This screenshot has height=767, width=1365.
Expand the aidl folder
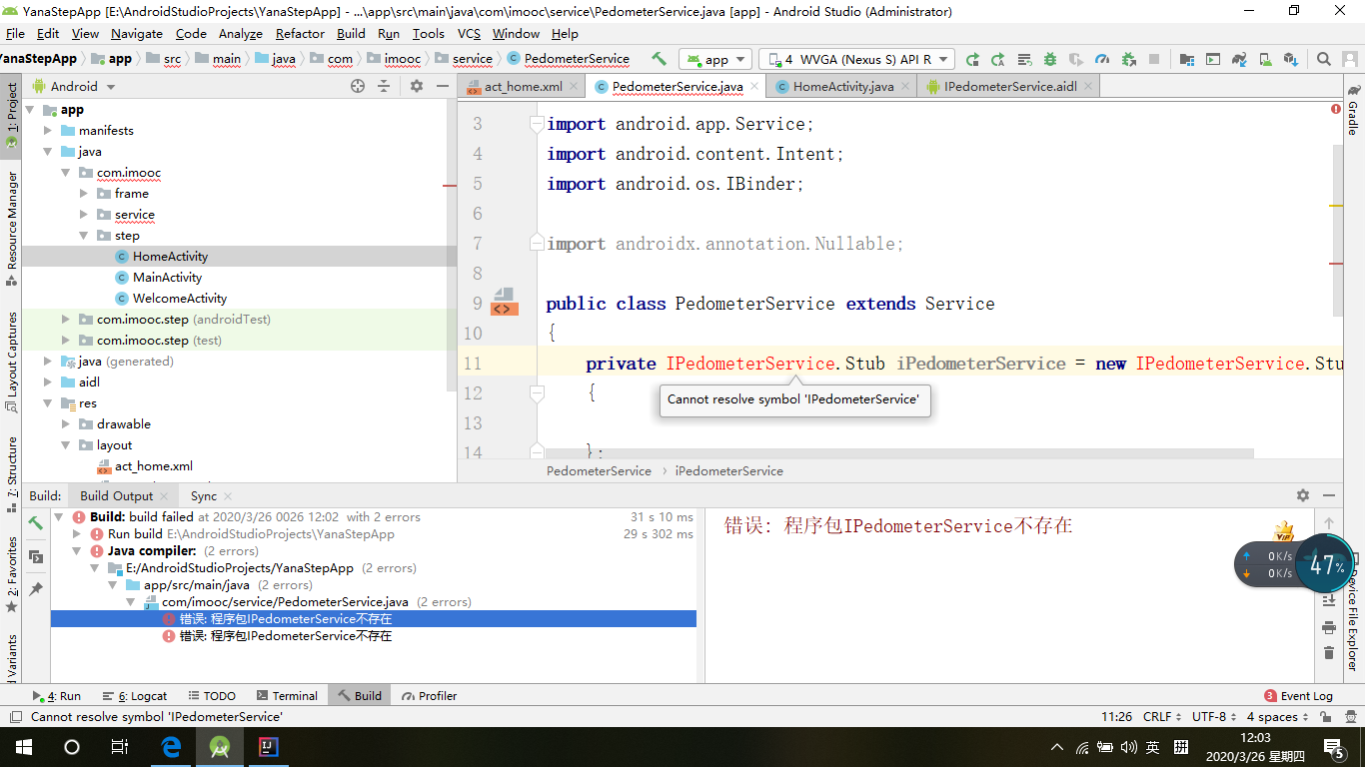tap(47, 383)
